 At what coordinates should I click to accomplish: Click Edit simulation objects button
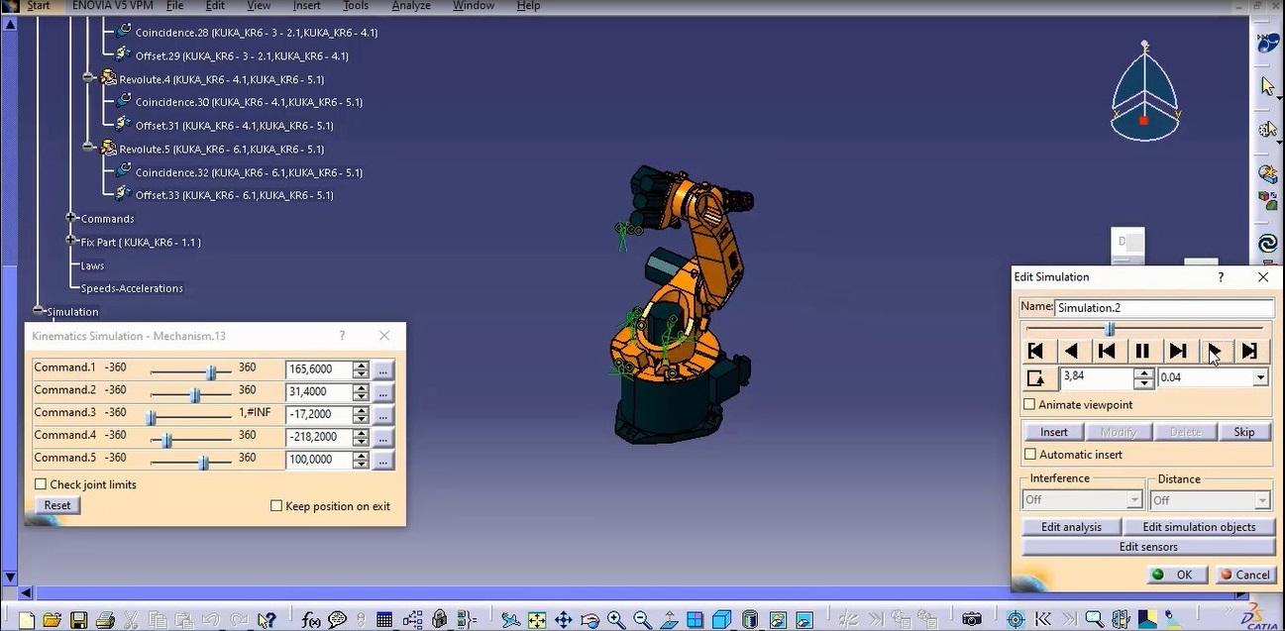coord(1199,527)
